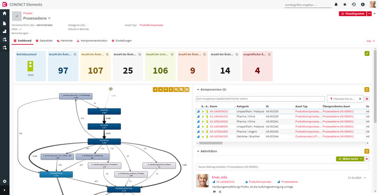Refresh the Komponenten panel
This screenshot has width=379, height=195.
pos(367,90)
